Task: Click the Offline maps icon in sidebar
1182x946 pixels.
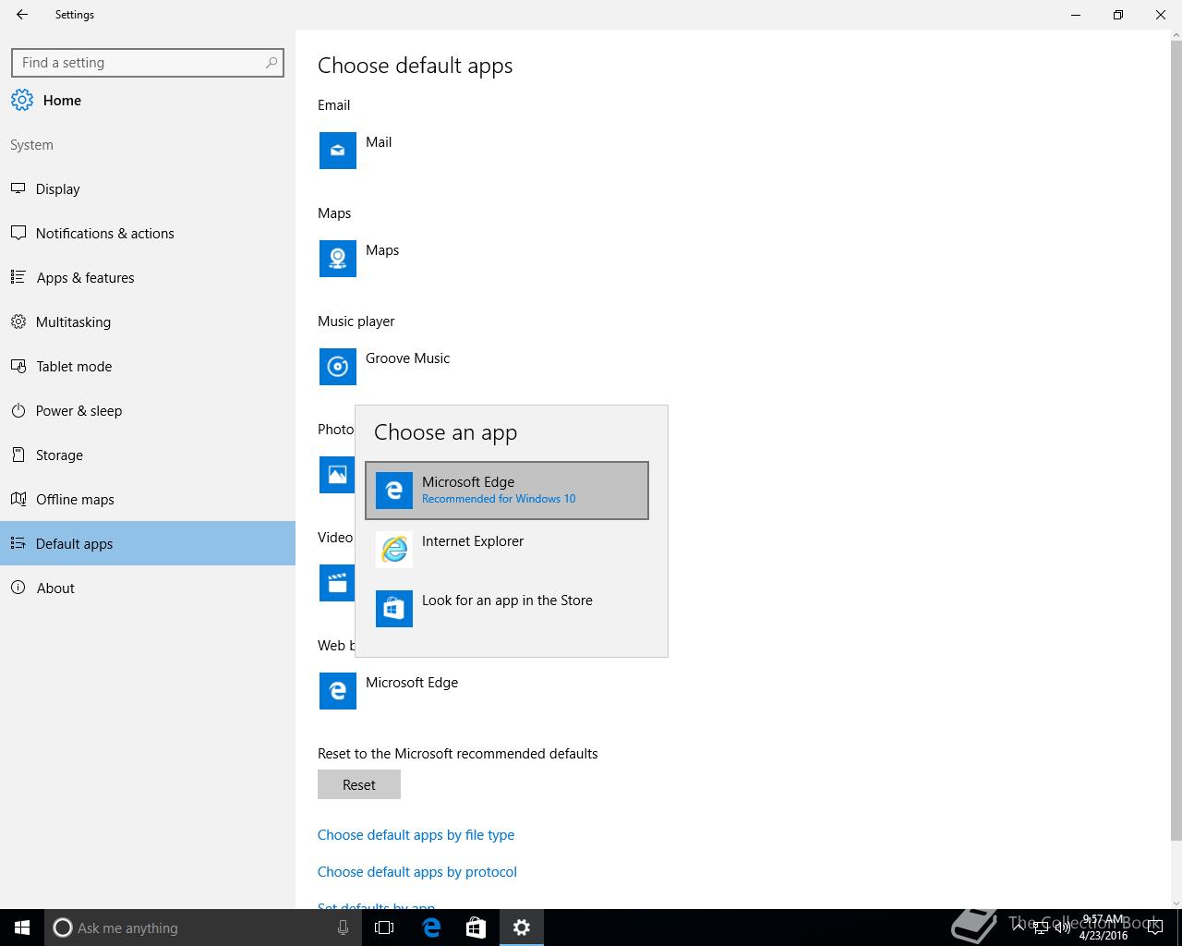Action: (18, 499)
